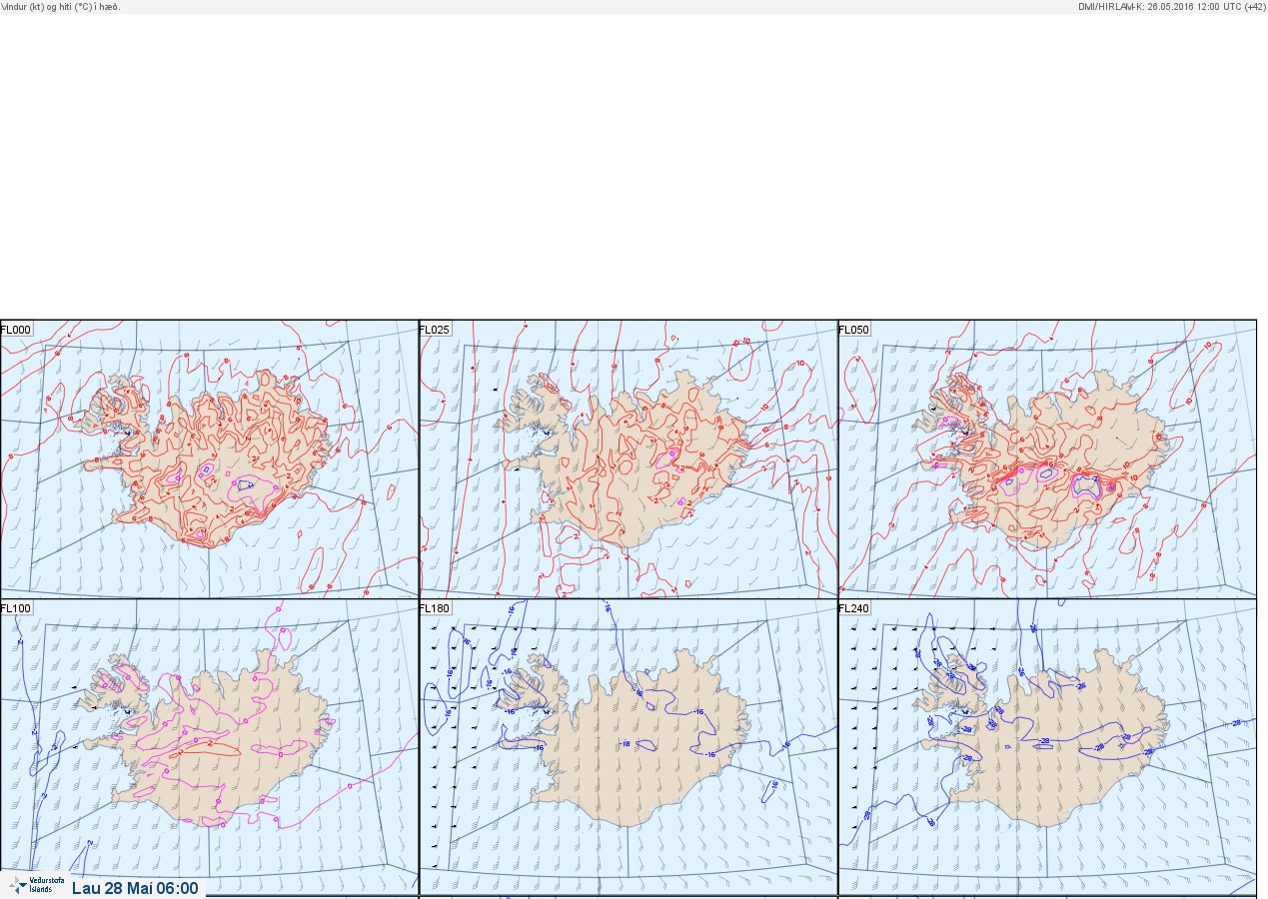This screenshot has width=1268, height=899.
Task: Click the FL000 panel label
Action: [17, 329]
